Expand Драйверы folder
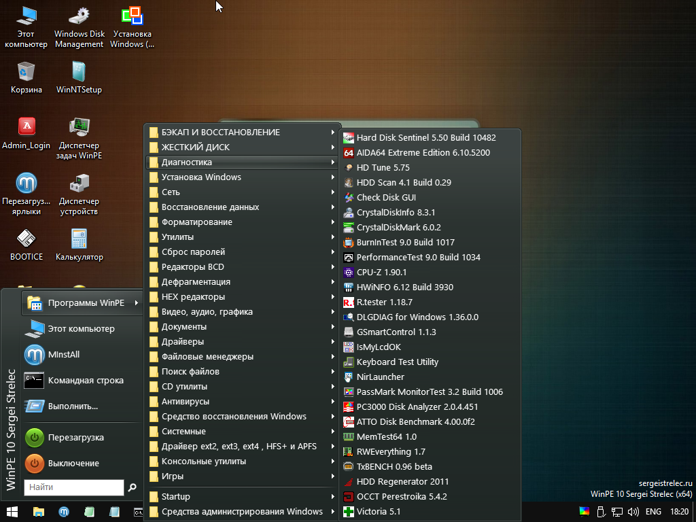 point(243,342)
